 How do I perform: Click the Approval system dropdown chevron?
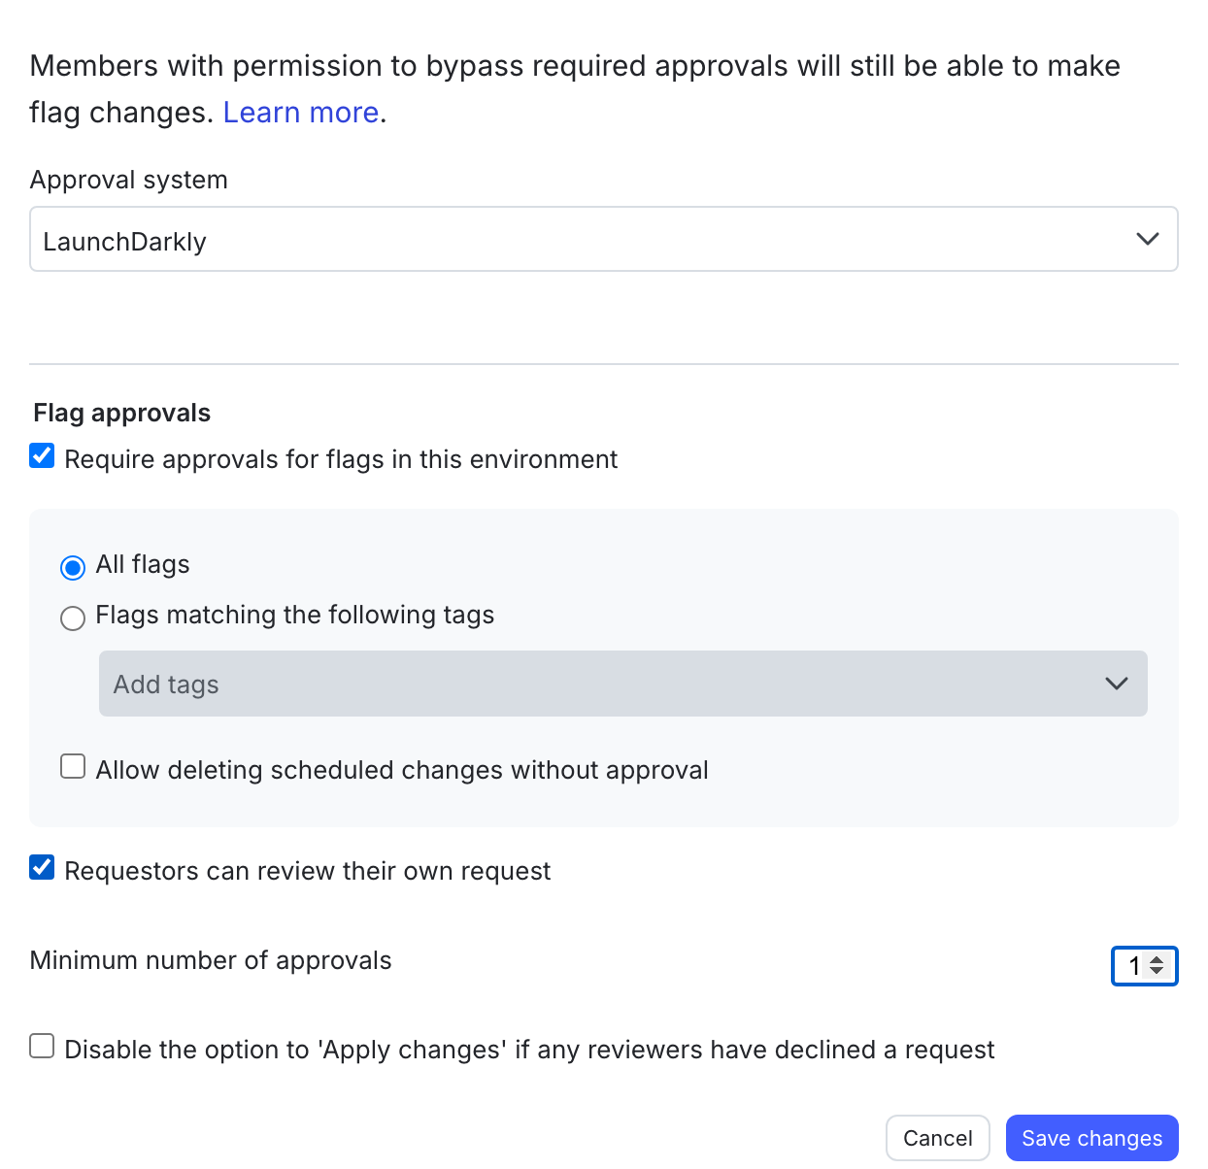[1148, 239]
